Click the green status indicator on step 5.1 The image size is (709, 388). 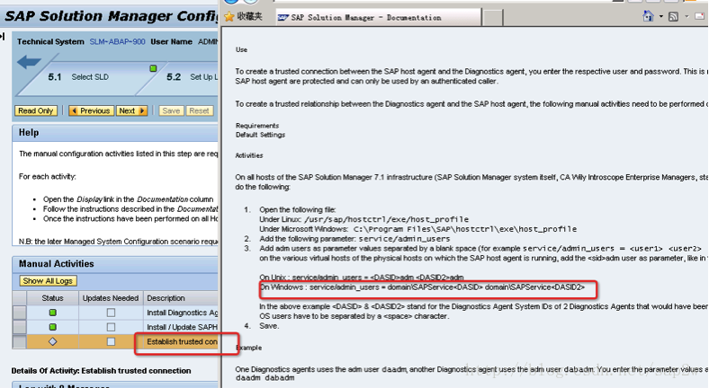153,68
